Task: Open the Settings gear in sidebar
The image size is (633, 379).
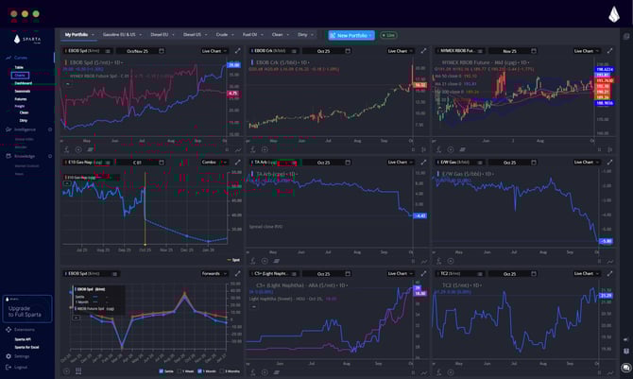Action: click(x=9, y=356)
